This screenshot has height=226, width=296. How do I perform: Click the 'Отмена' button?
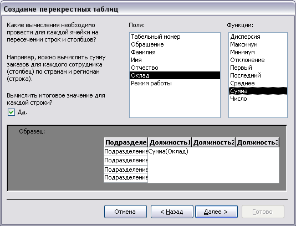[x=125, y=212]
